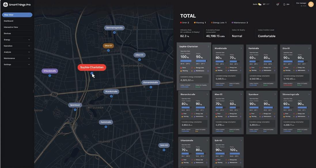Open the Devices sidebar item
Viewport: 316px width, 168px height.
pos(17,33)
